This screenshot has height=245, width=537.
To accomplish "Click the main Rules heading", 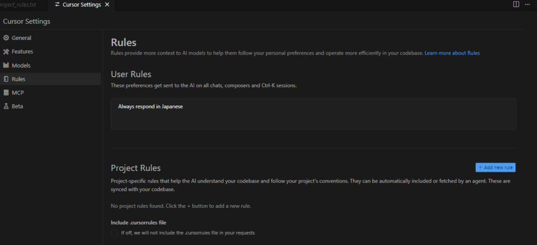I will [124, 42].
